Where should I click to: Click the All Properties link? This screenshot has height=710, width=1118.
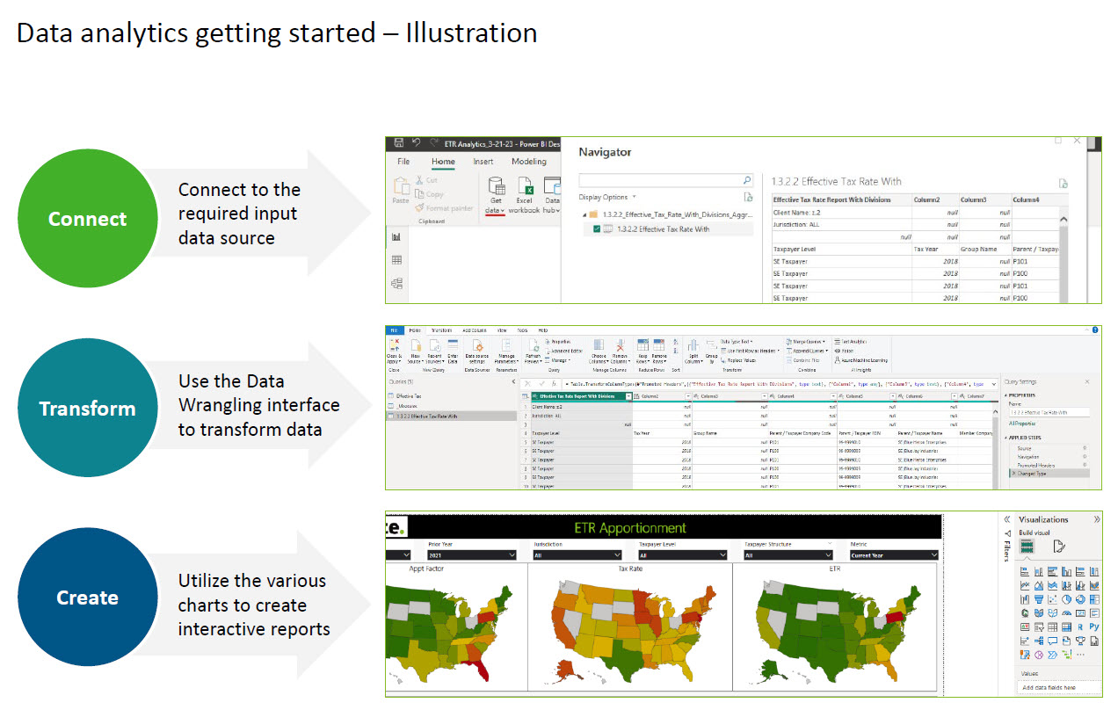click(x=1024, y=424)
